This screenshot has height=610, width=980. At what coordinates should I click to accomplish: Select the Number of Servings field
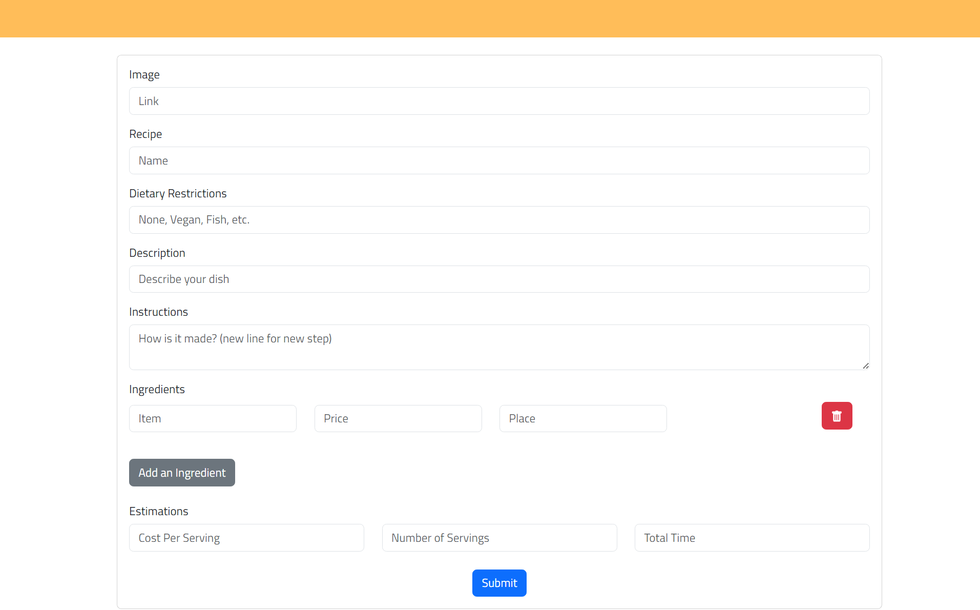point(499,538)
